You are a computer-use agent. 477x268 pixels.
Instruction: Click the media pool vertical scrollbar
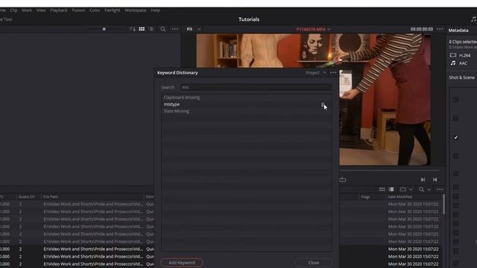click(444, 204)
